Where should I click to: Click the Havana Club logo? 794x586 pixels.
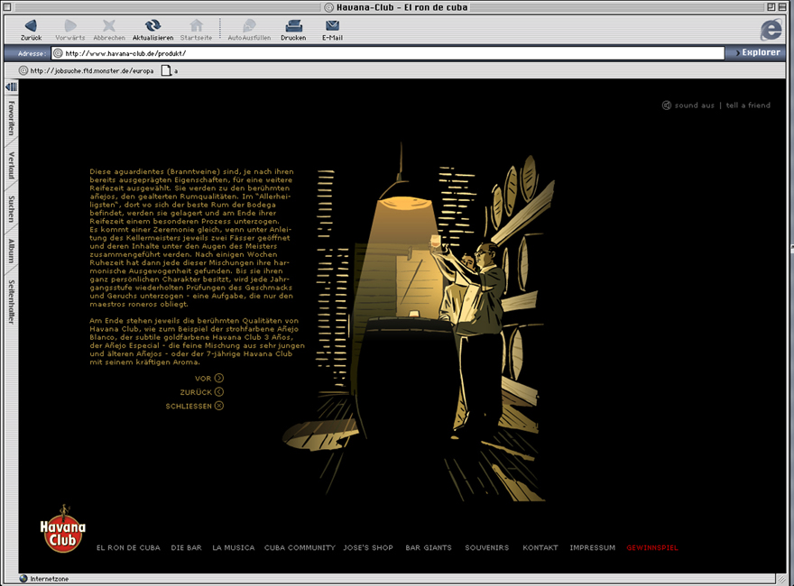(x=63, y=529)
